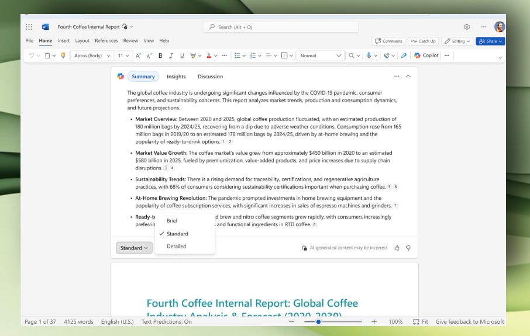
Task: Open the settings gear icon
Action: tap(467, 27)
